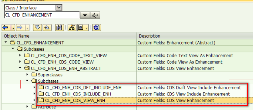Click the CL_CFD_ENHANCEMENT name input field
The image size is (253, 110).
(x=42, y=15)
